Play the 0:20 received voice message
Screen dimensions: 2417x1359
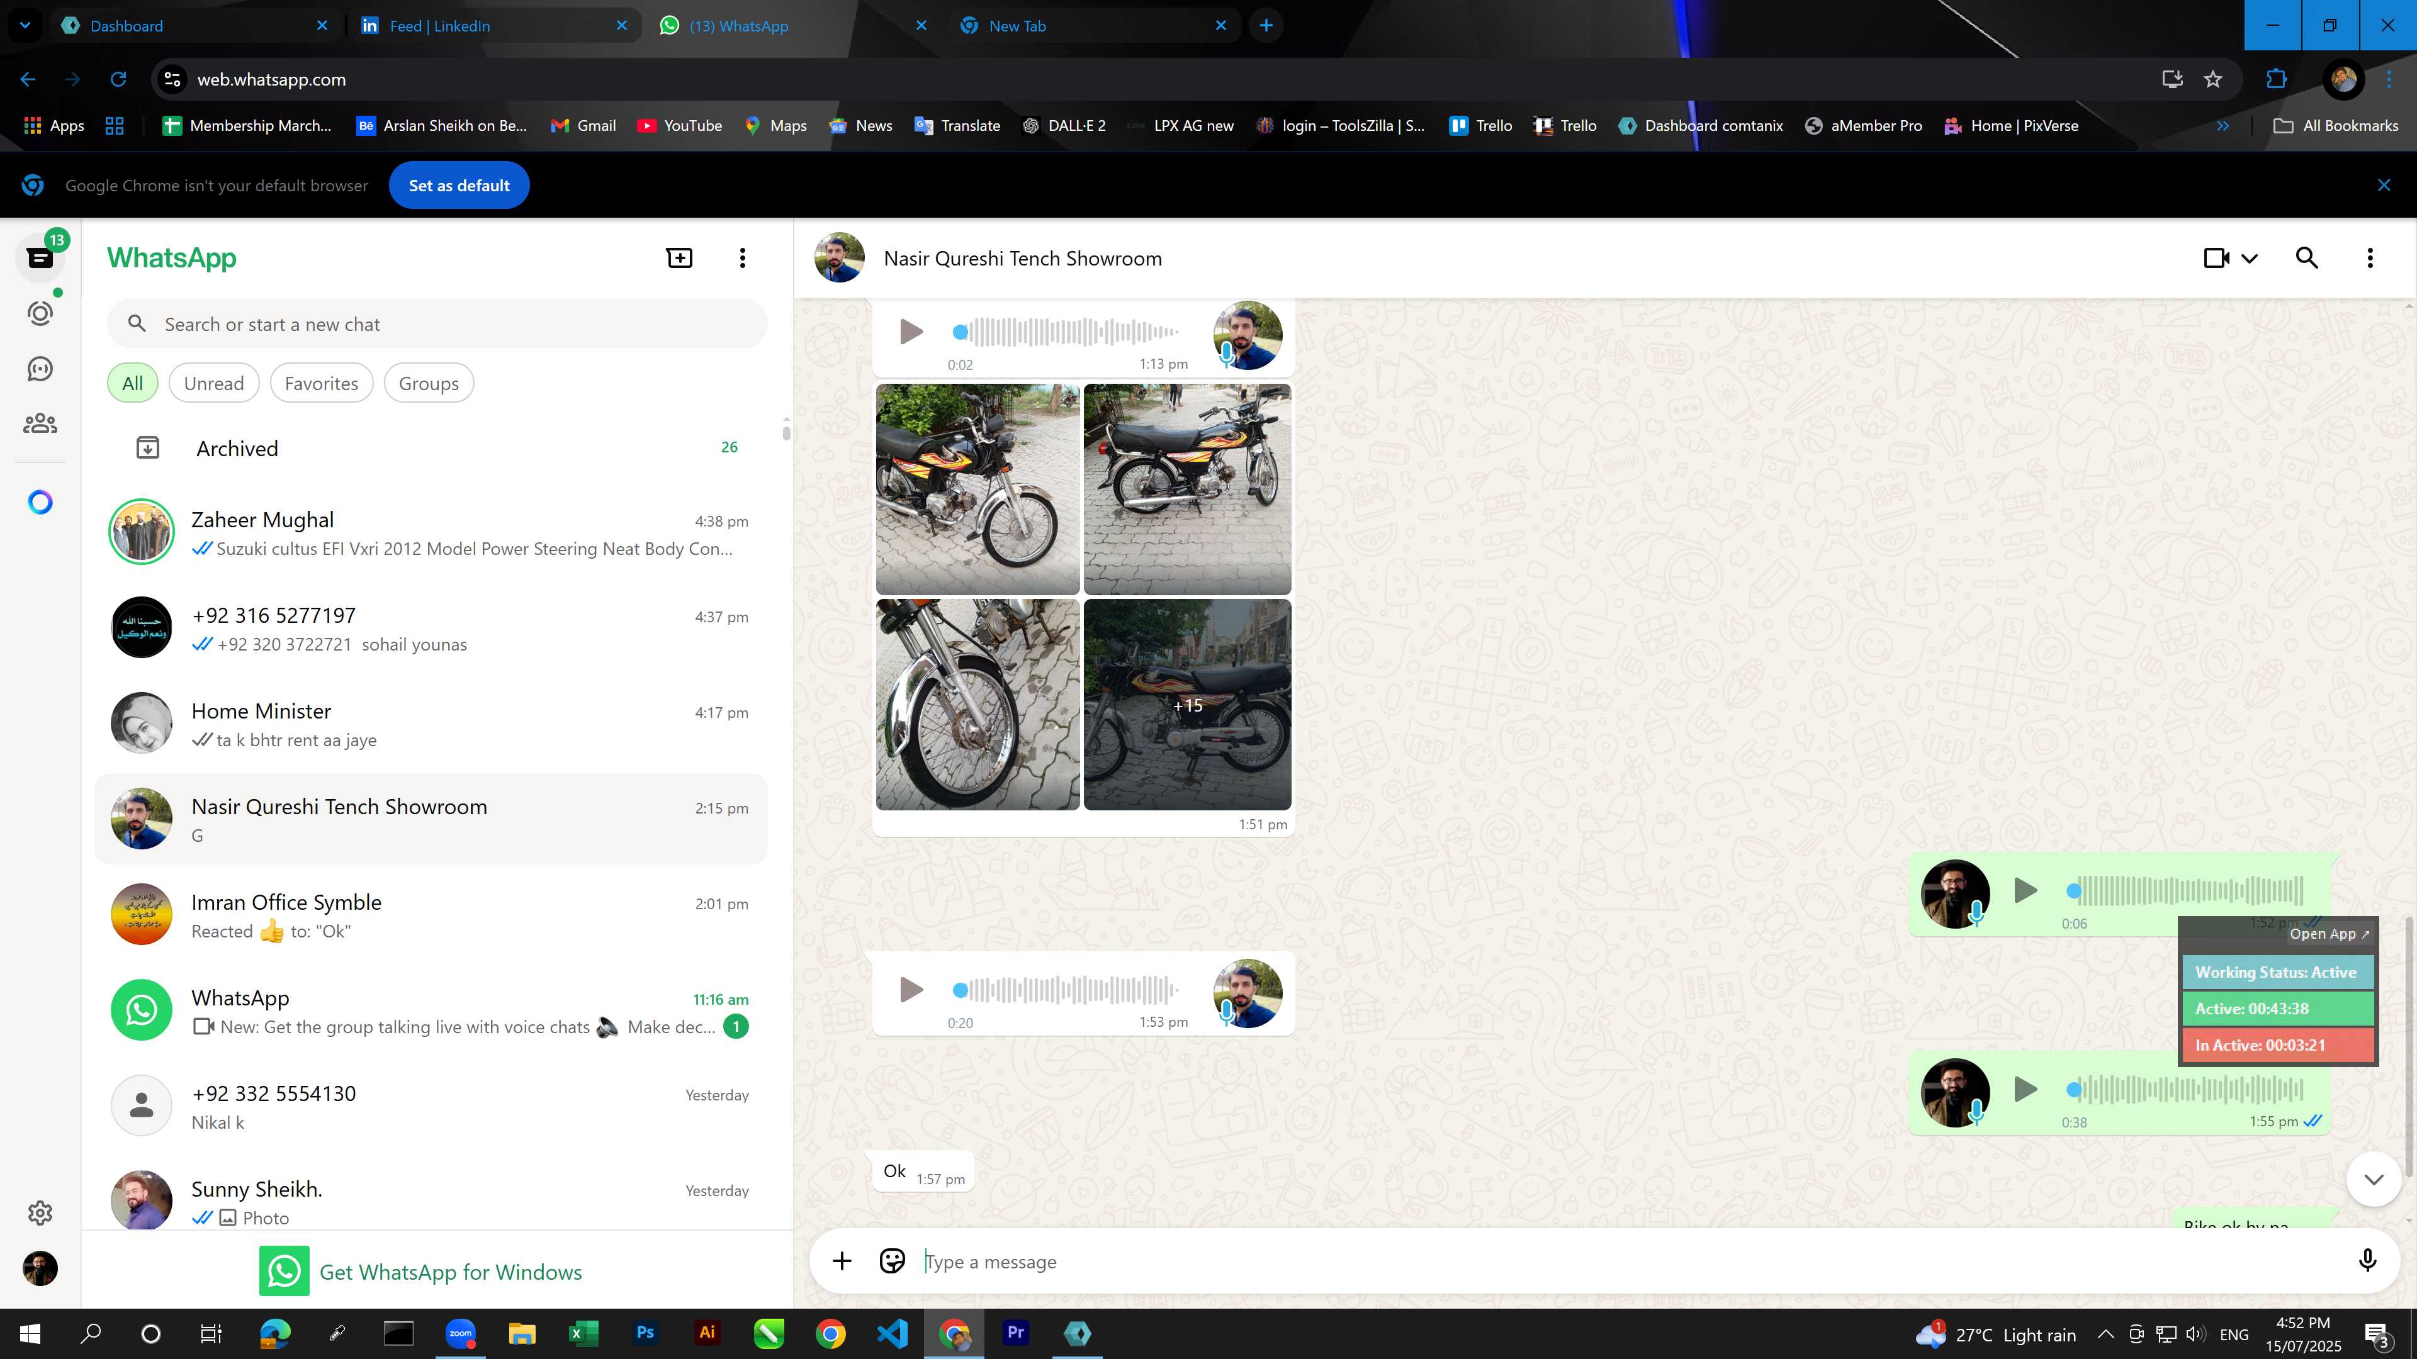click(x=910, y=990)
